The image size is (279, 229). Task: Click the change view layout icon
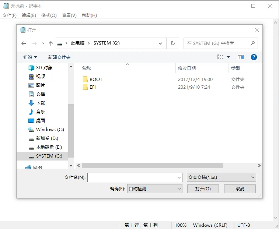[221, 57]
